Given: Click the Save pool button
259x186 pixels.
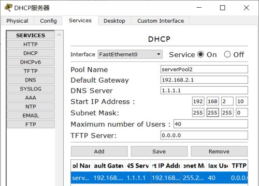Looking at the screenshot, I should click(x=159, y=151).
